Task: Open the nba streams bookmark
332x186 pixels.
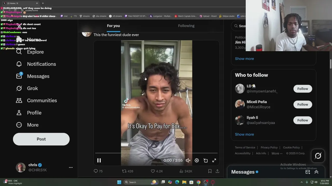Action: tap(99, 16)
